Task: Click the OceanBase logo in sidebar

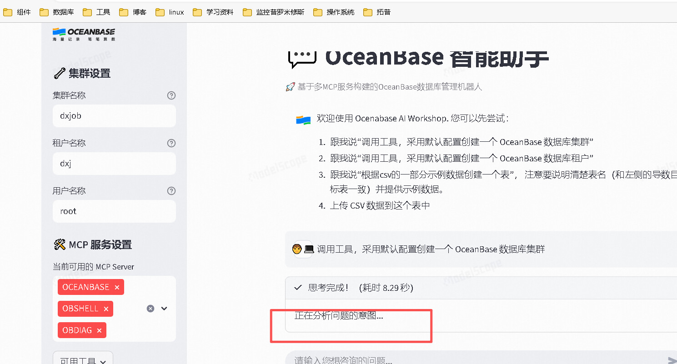Action: coord(84,34)
